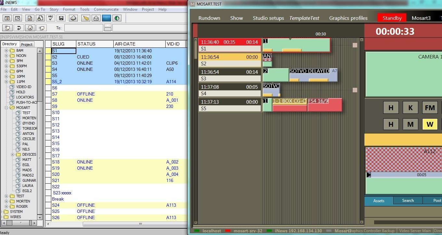The height and width of the screenshot is (235, 442).
Task: Collapse the MOSART folder in directory tree
Action: pyautogui.click(x=6, y=108)
